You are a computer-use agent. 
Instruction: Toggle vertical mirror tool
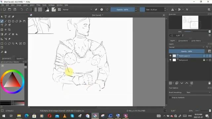click(x=180, y=10)
